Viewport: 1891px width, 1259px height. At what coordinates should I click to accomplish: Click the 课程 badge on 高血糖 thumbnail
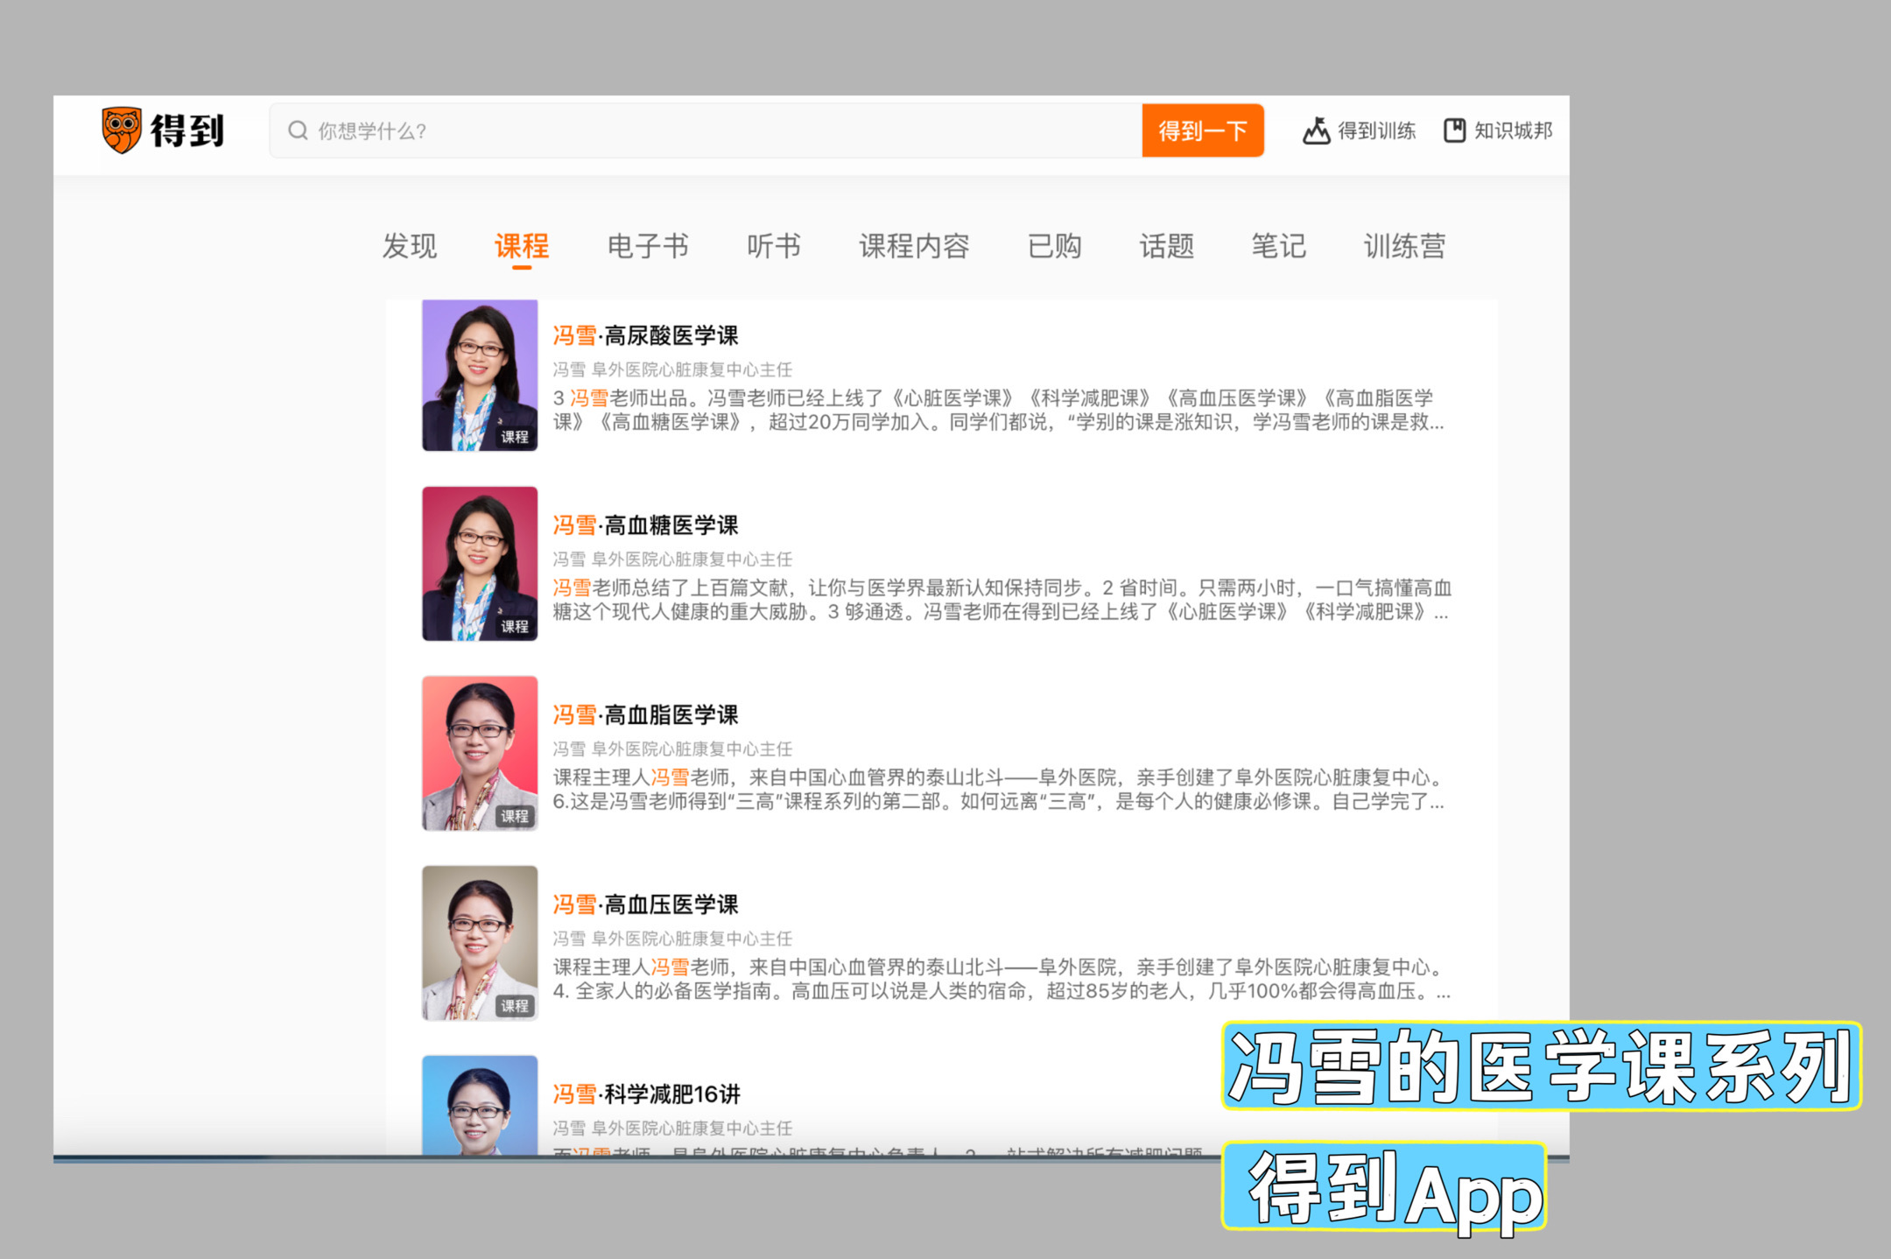pos(515,627)
